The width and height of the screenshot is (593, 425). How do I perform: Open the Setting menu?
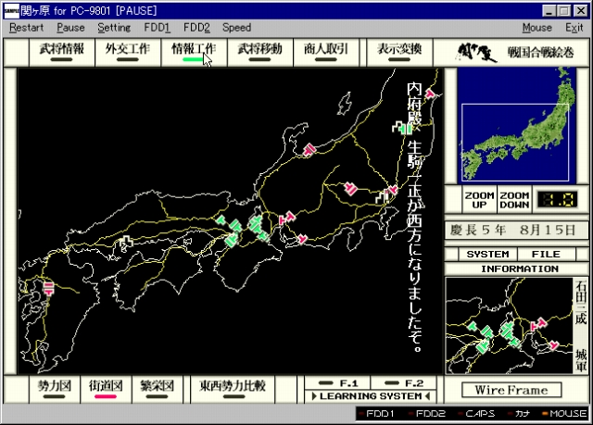pyautogui.click(x=114, y=28)
